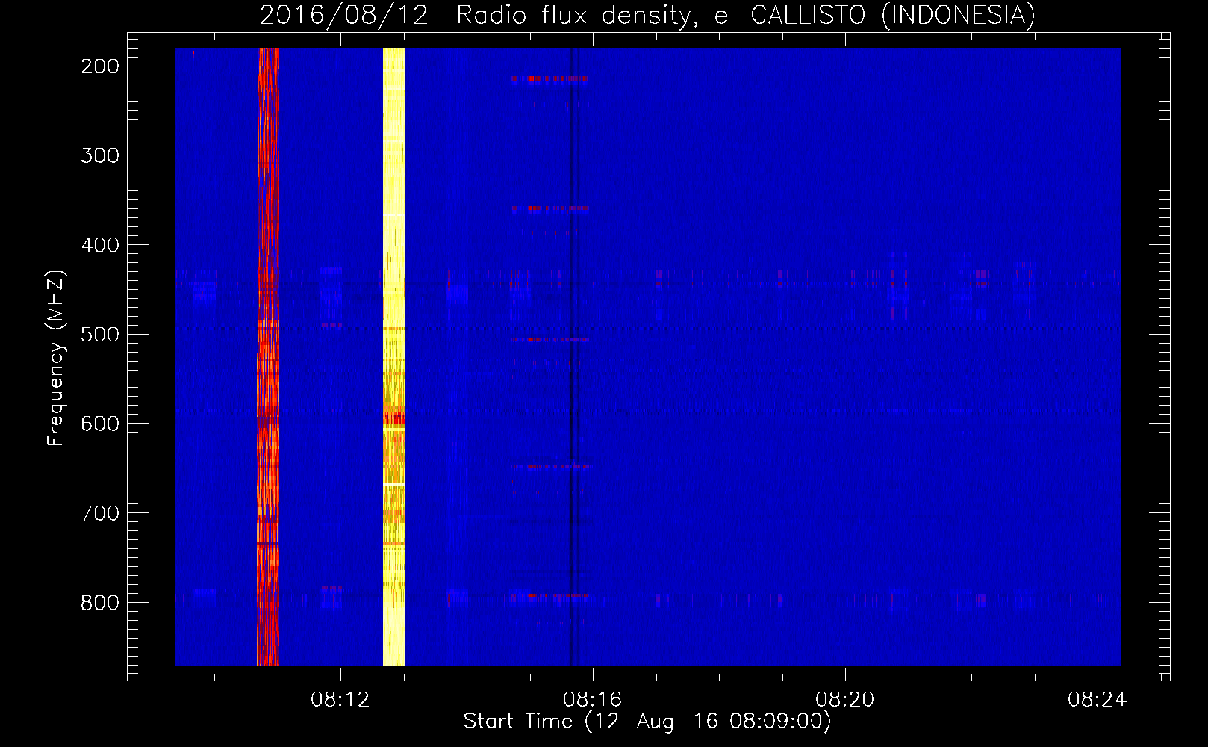Click the 700 frequency tick label

click(x=99, y=513)
